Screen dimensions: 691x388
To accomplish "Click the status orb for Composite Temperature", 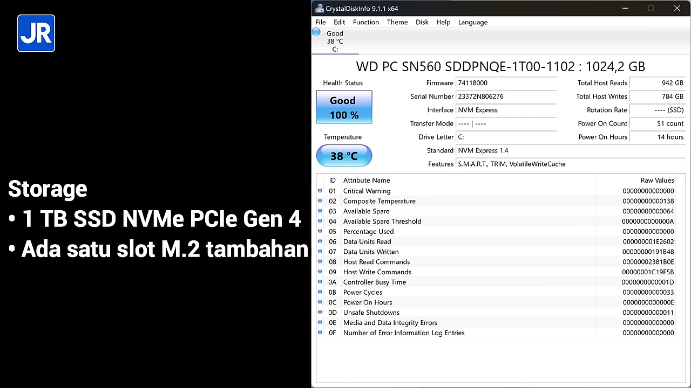I will [320, 201].
